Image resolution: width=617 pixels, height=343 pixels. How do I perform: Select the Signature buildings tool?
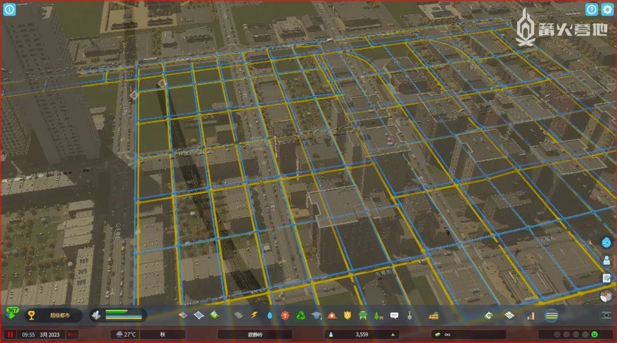[214, 315]
